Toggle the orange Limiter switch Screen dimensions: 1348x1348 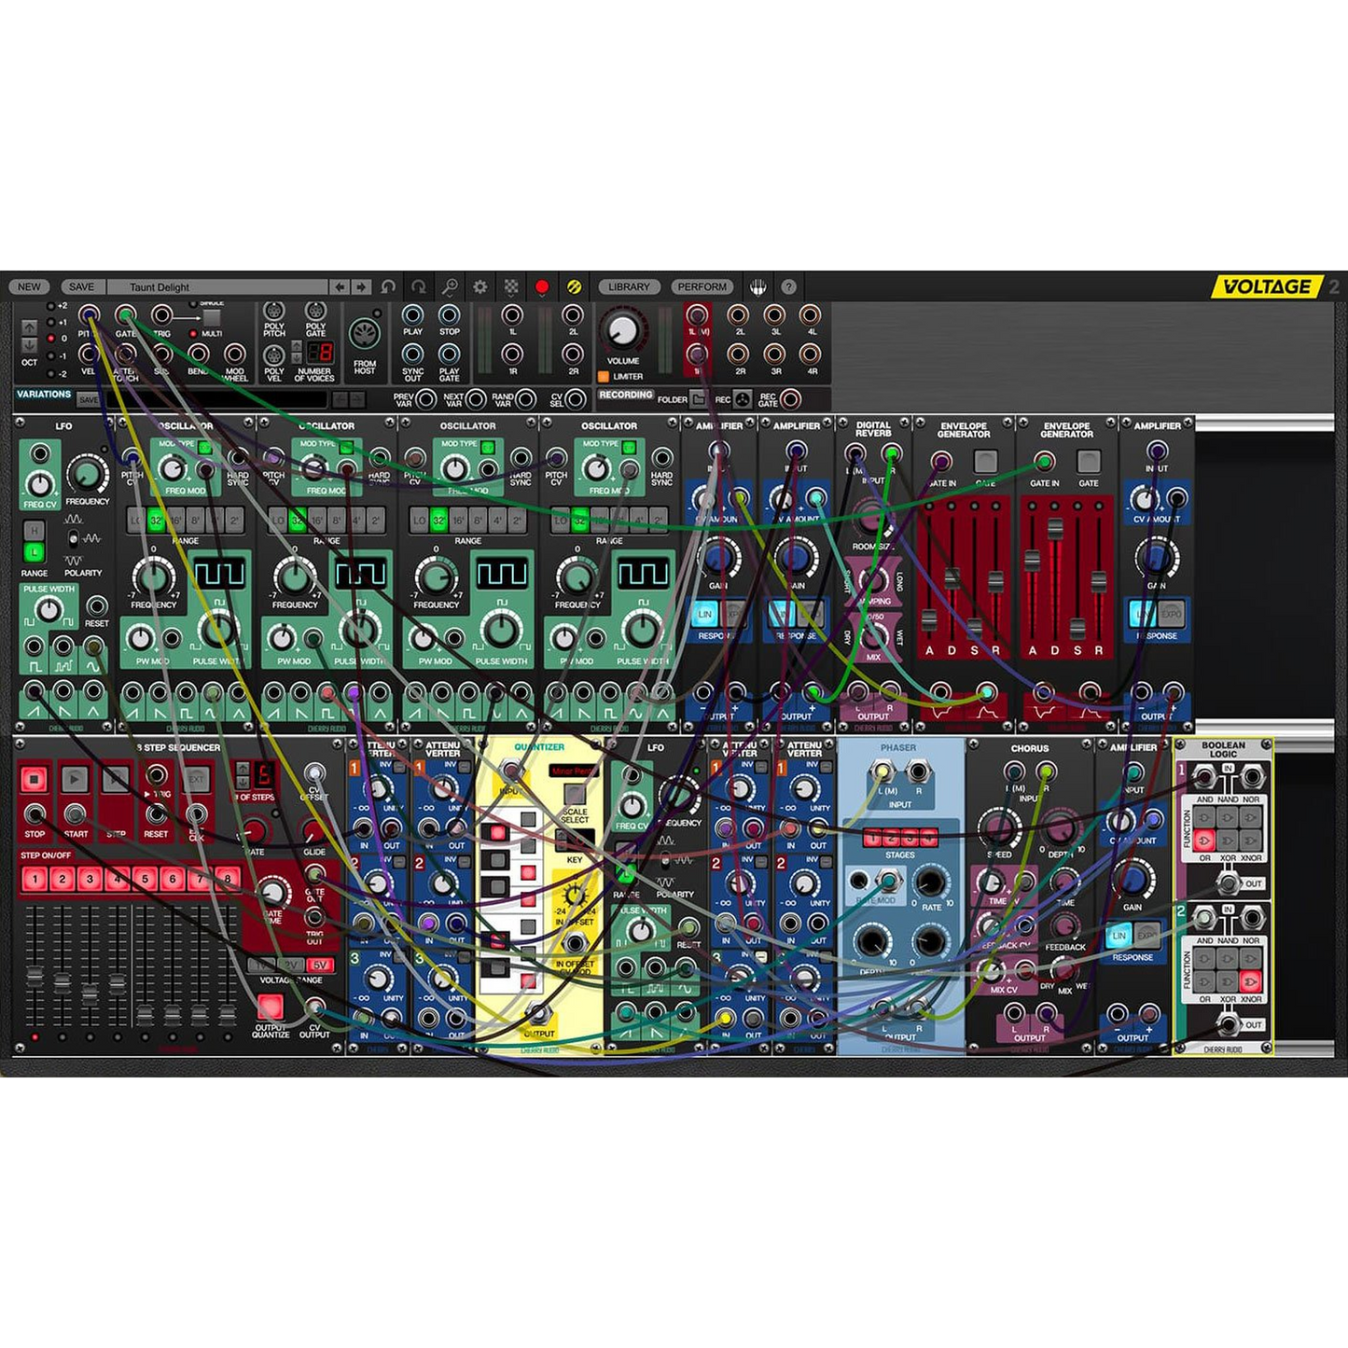pyautogui.click(x=604, y=377)
